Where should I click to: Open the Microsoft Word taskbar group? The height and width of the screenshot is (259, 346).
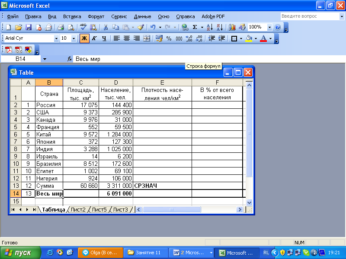(191, 253)
